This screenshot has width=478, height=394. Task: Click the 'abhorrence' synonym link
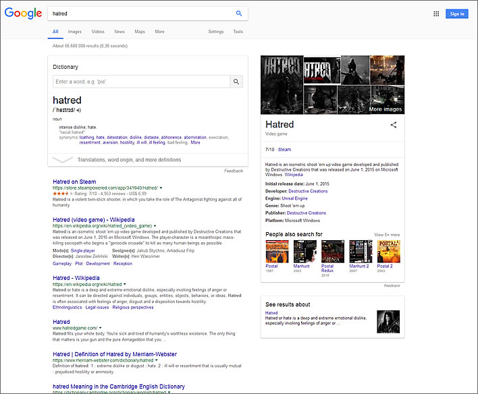pos(171,138)
